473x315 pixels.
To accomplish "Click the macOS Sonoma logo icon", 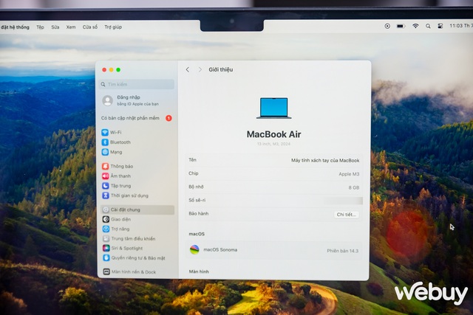I will [x=194, y=249].
